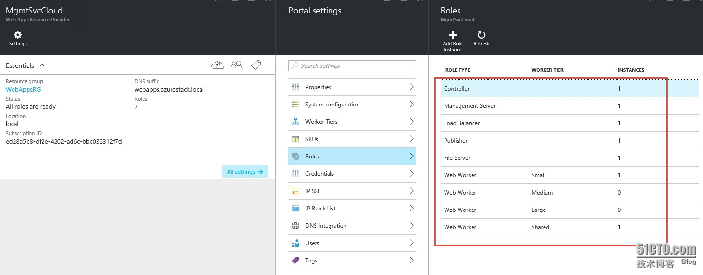Expand IP SSL chevron
703x275 pixels.
coord(412,191)
